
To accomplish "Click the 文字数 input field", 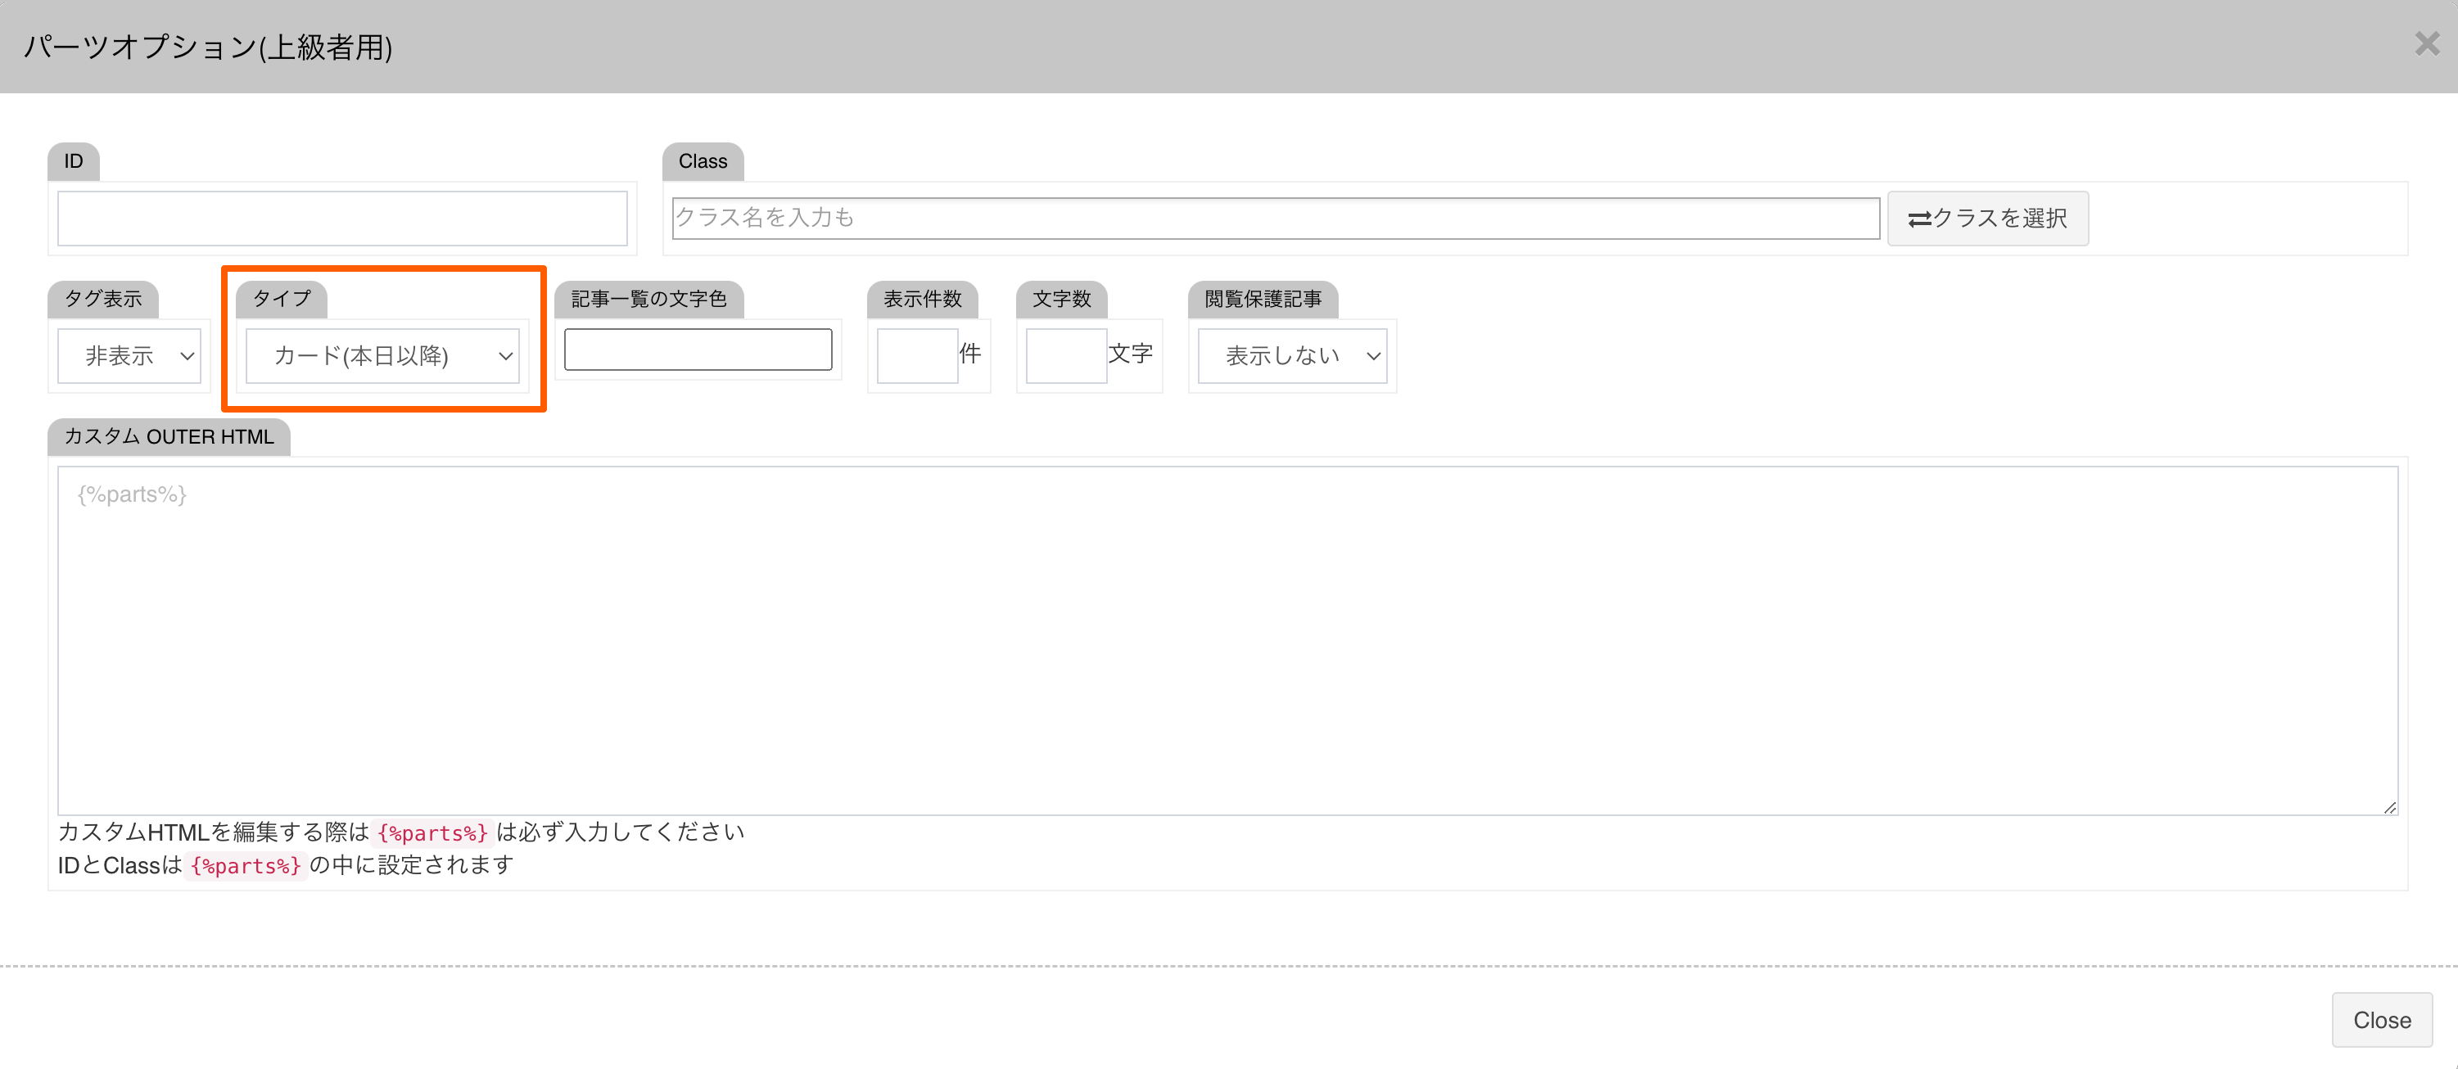I will 1066,356.
